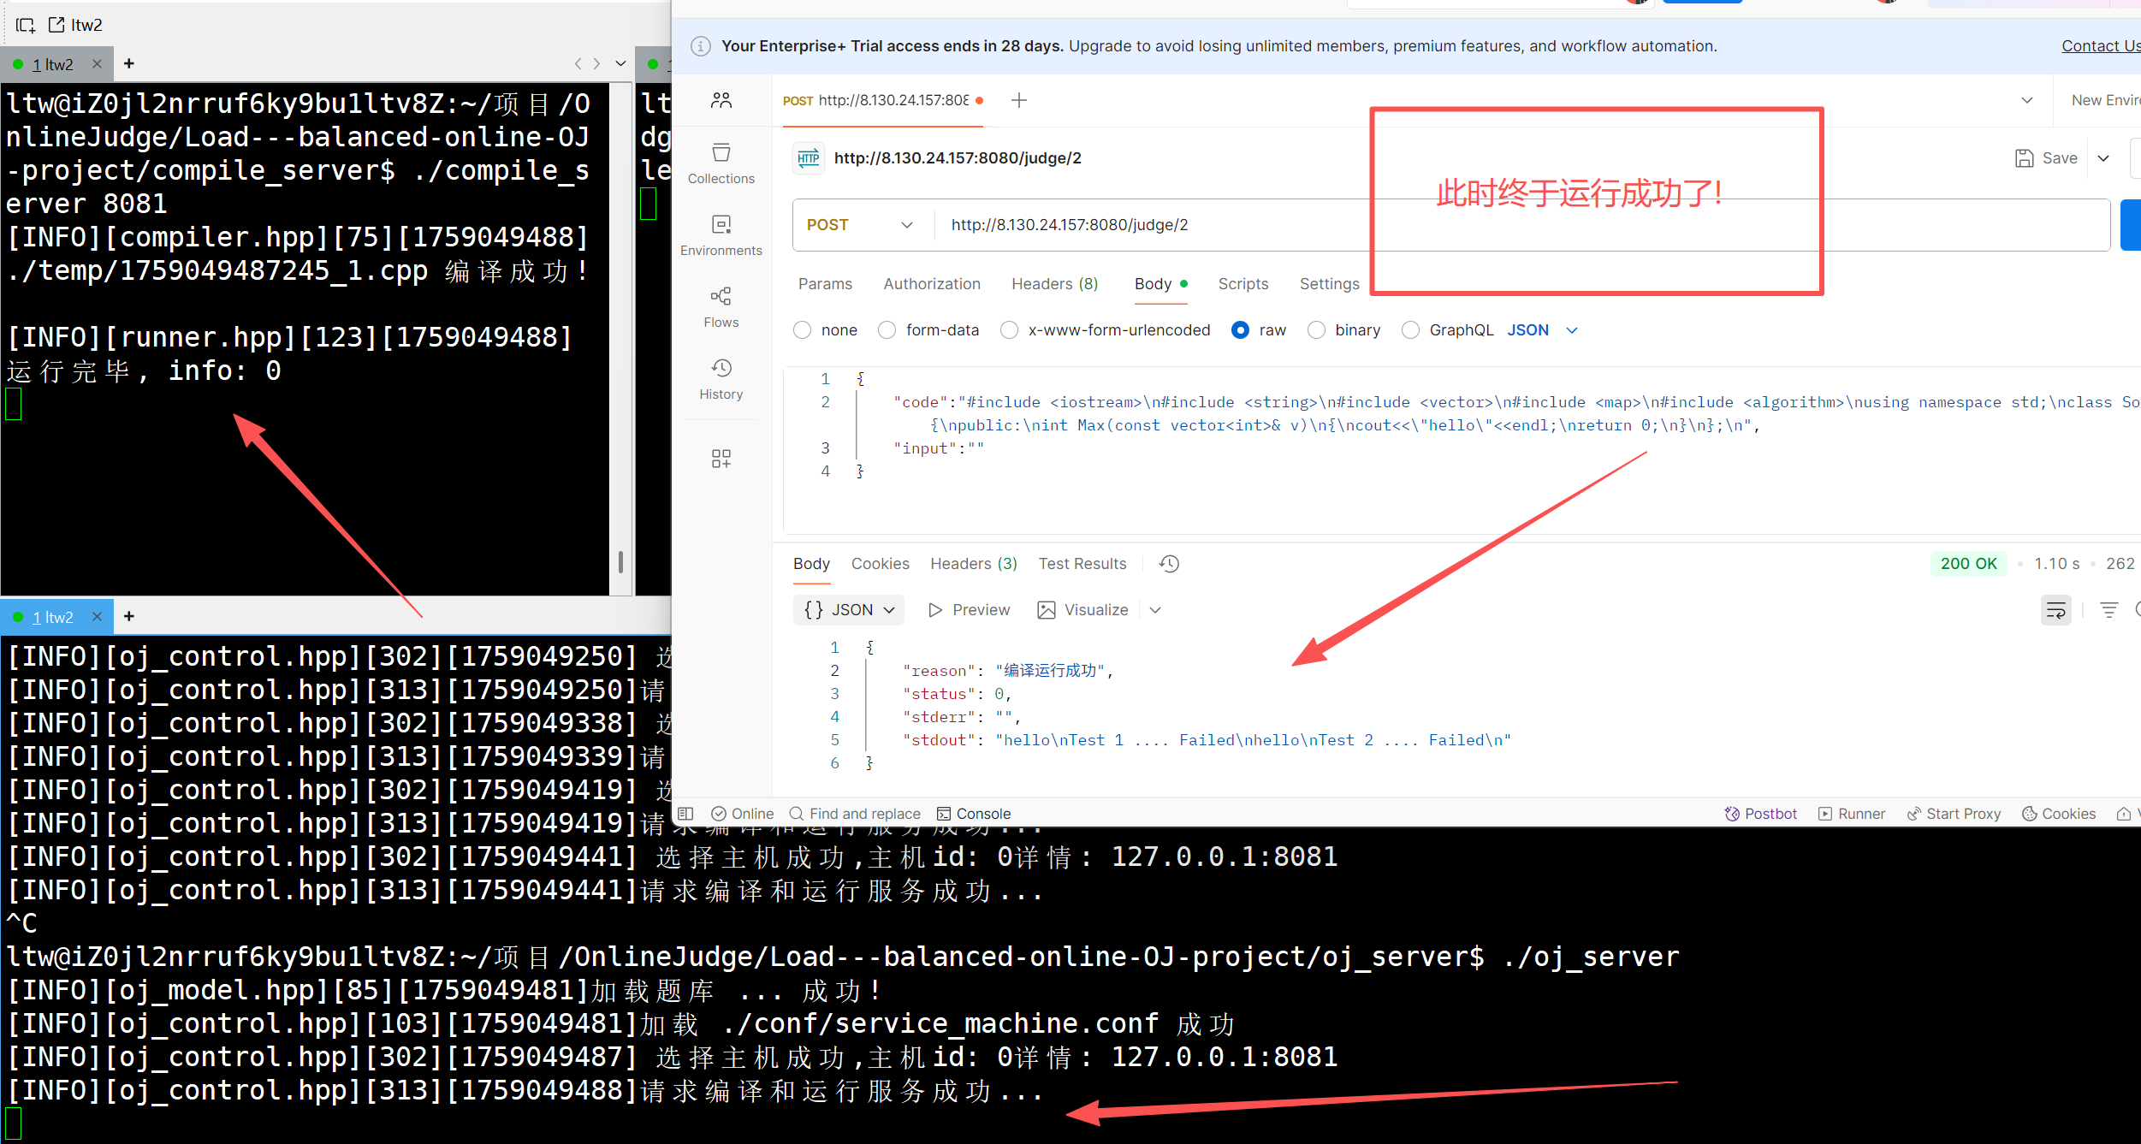Open the Flows sidebar panel
The width and height of the screenshot is (2141, 1144).
pos(721,307)
